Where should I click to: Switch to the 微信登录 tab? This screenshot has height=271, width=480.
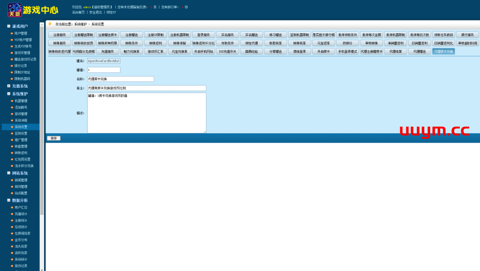click(300, 51)
